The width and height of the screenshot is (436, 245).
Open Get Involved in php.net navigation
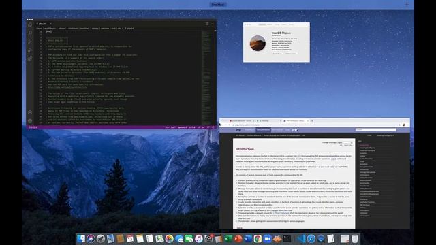click(x=277, y=130)
